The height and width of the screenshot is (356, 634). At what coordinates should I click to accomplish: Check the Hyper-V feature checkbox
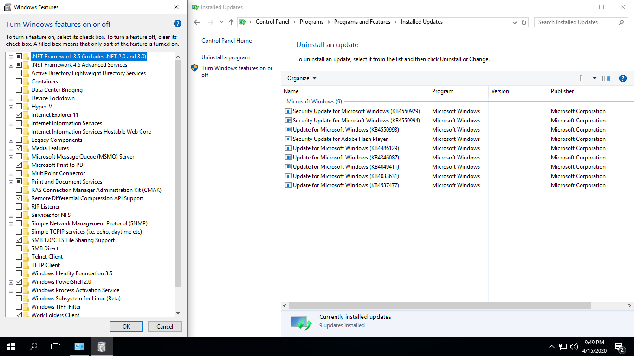coord(19,107)
